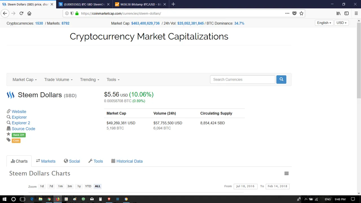The image size is (361, 203).
Task: Open the Steem Dollars Website link
Action: [19, 112]
